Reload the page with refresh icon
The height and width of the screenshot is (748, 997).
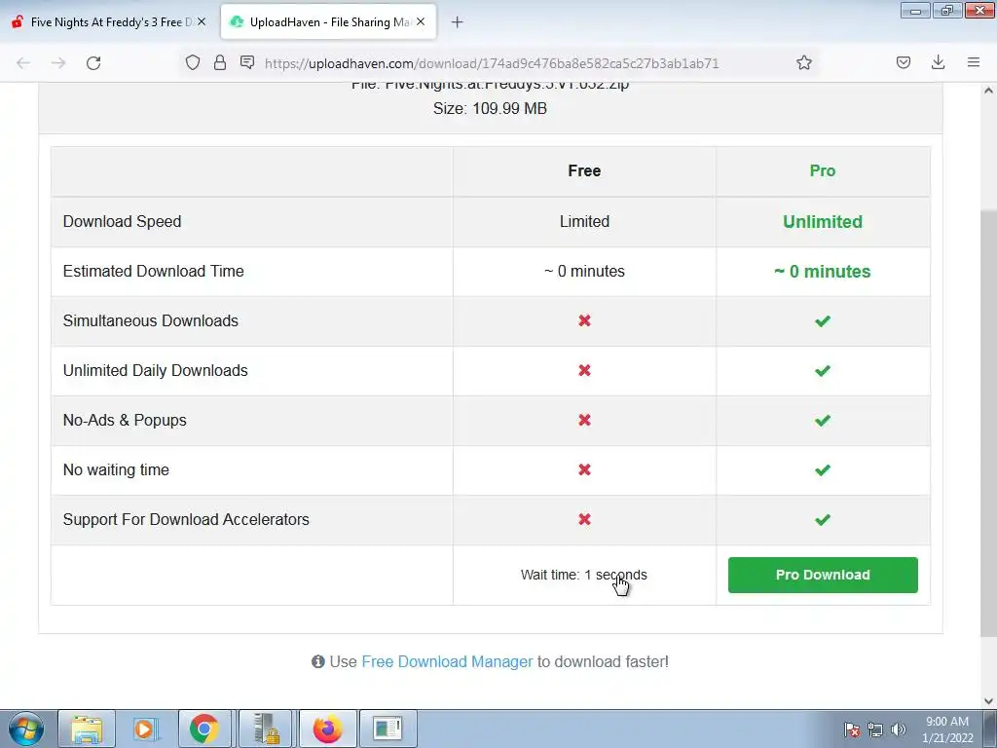[x=93, y=63]
